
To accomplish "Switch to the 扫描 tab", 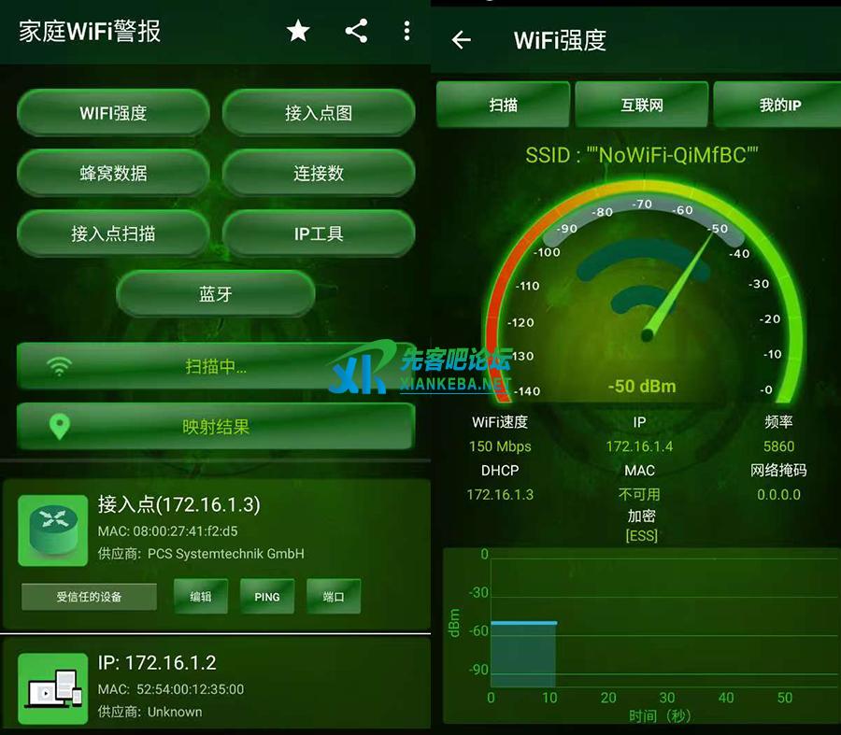I will tap(504, 105).
